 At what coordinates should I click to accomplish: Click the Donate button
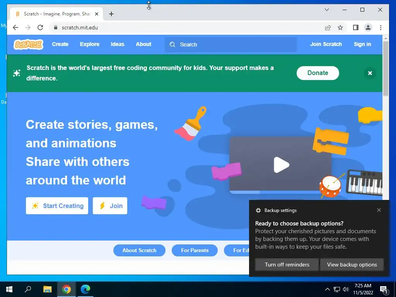(318, 73)
